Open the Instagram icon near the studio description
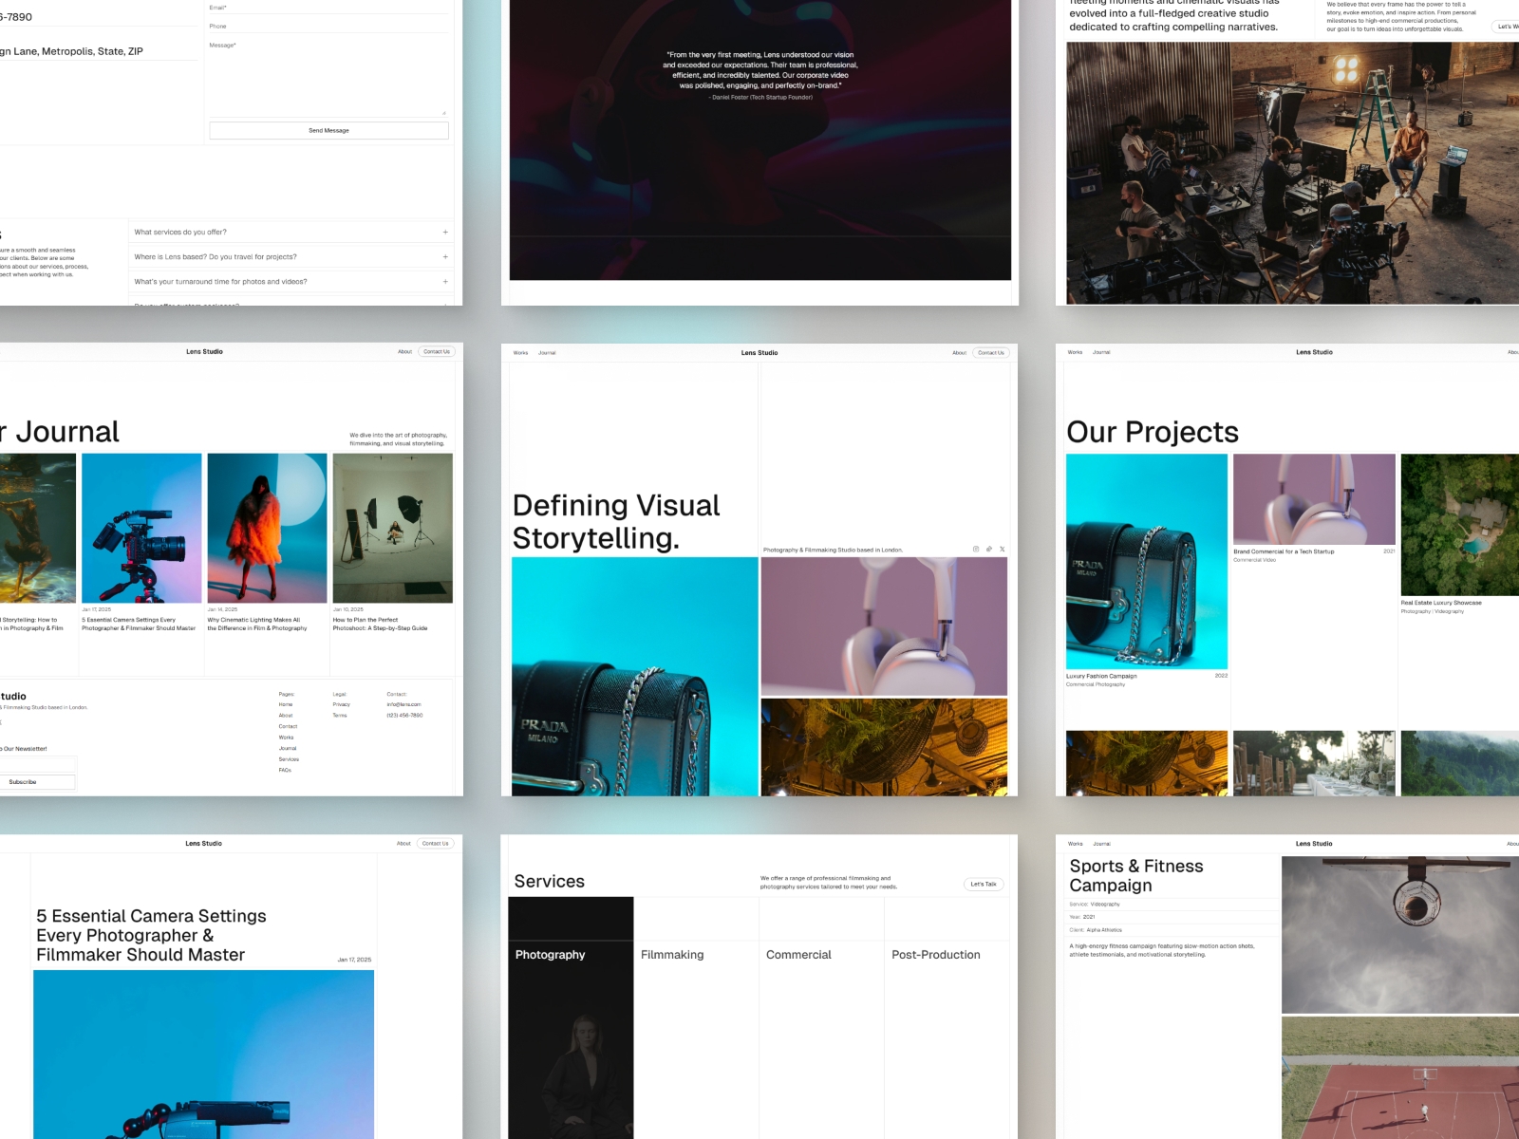1519x1139 pixels. tap(976, 549)
